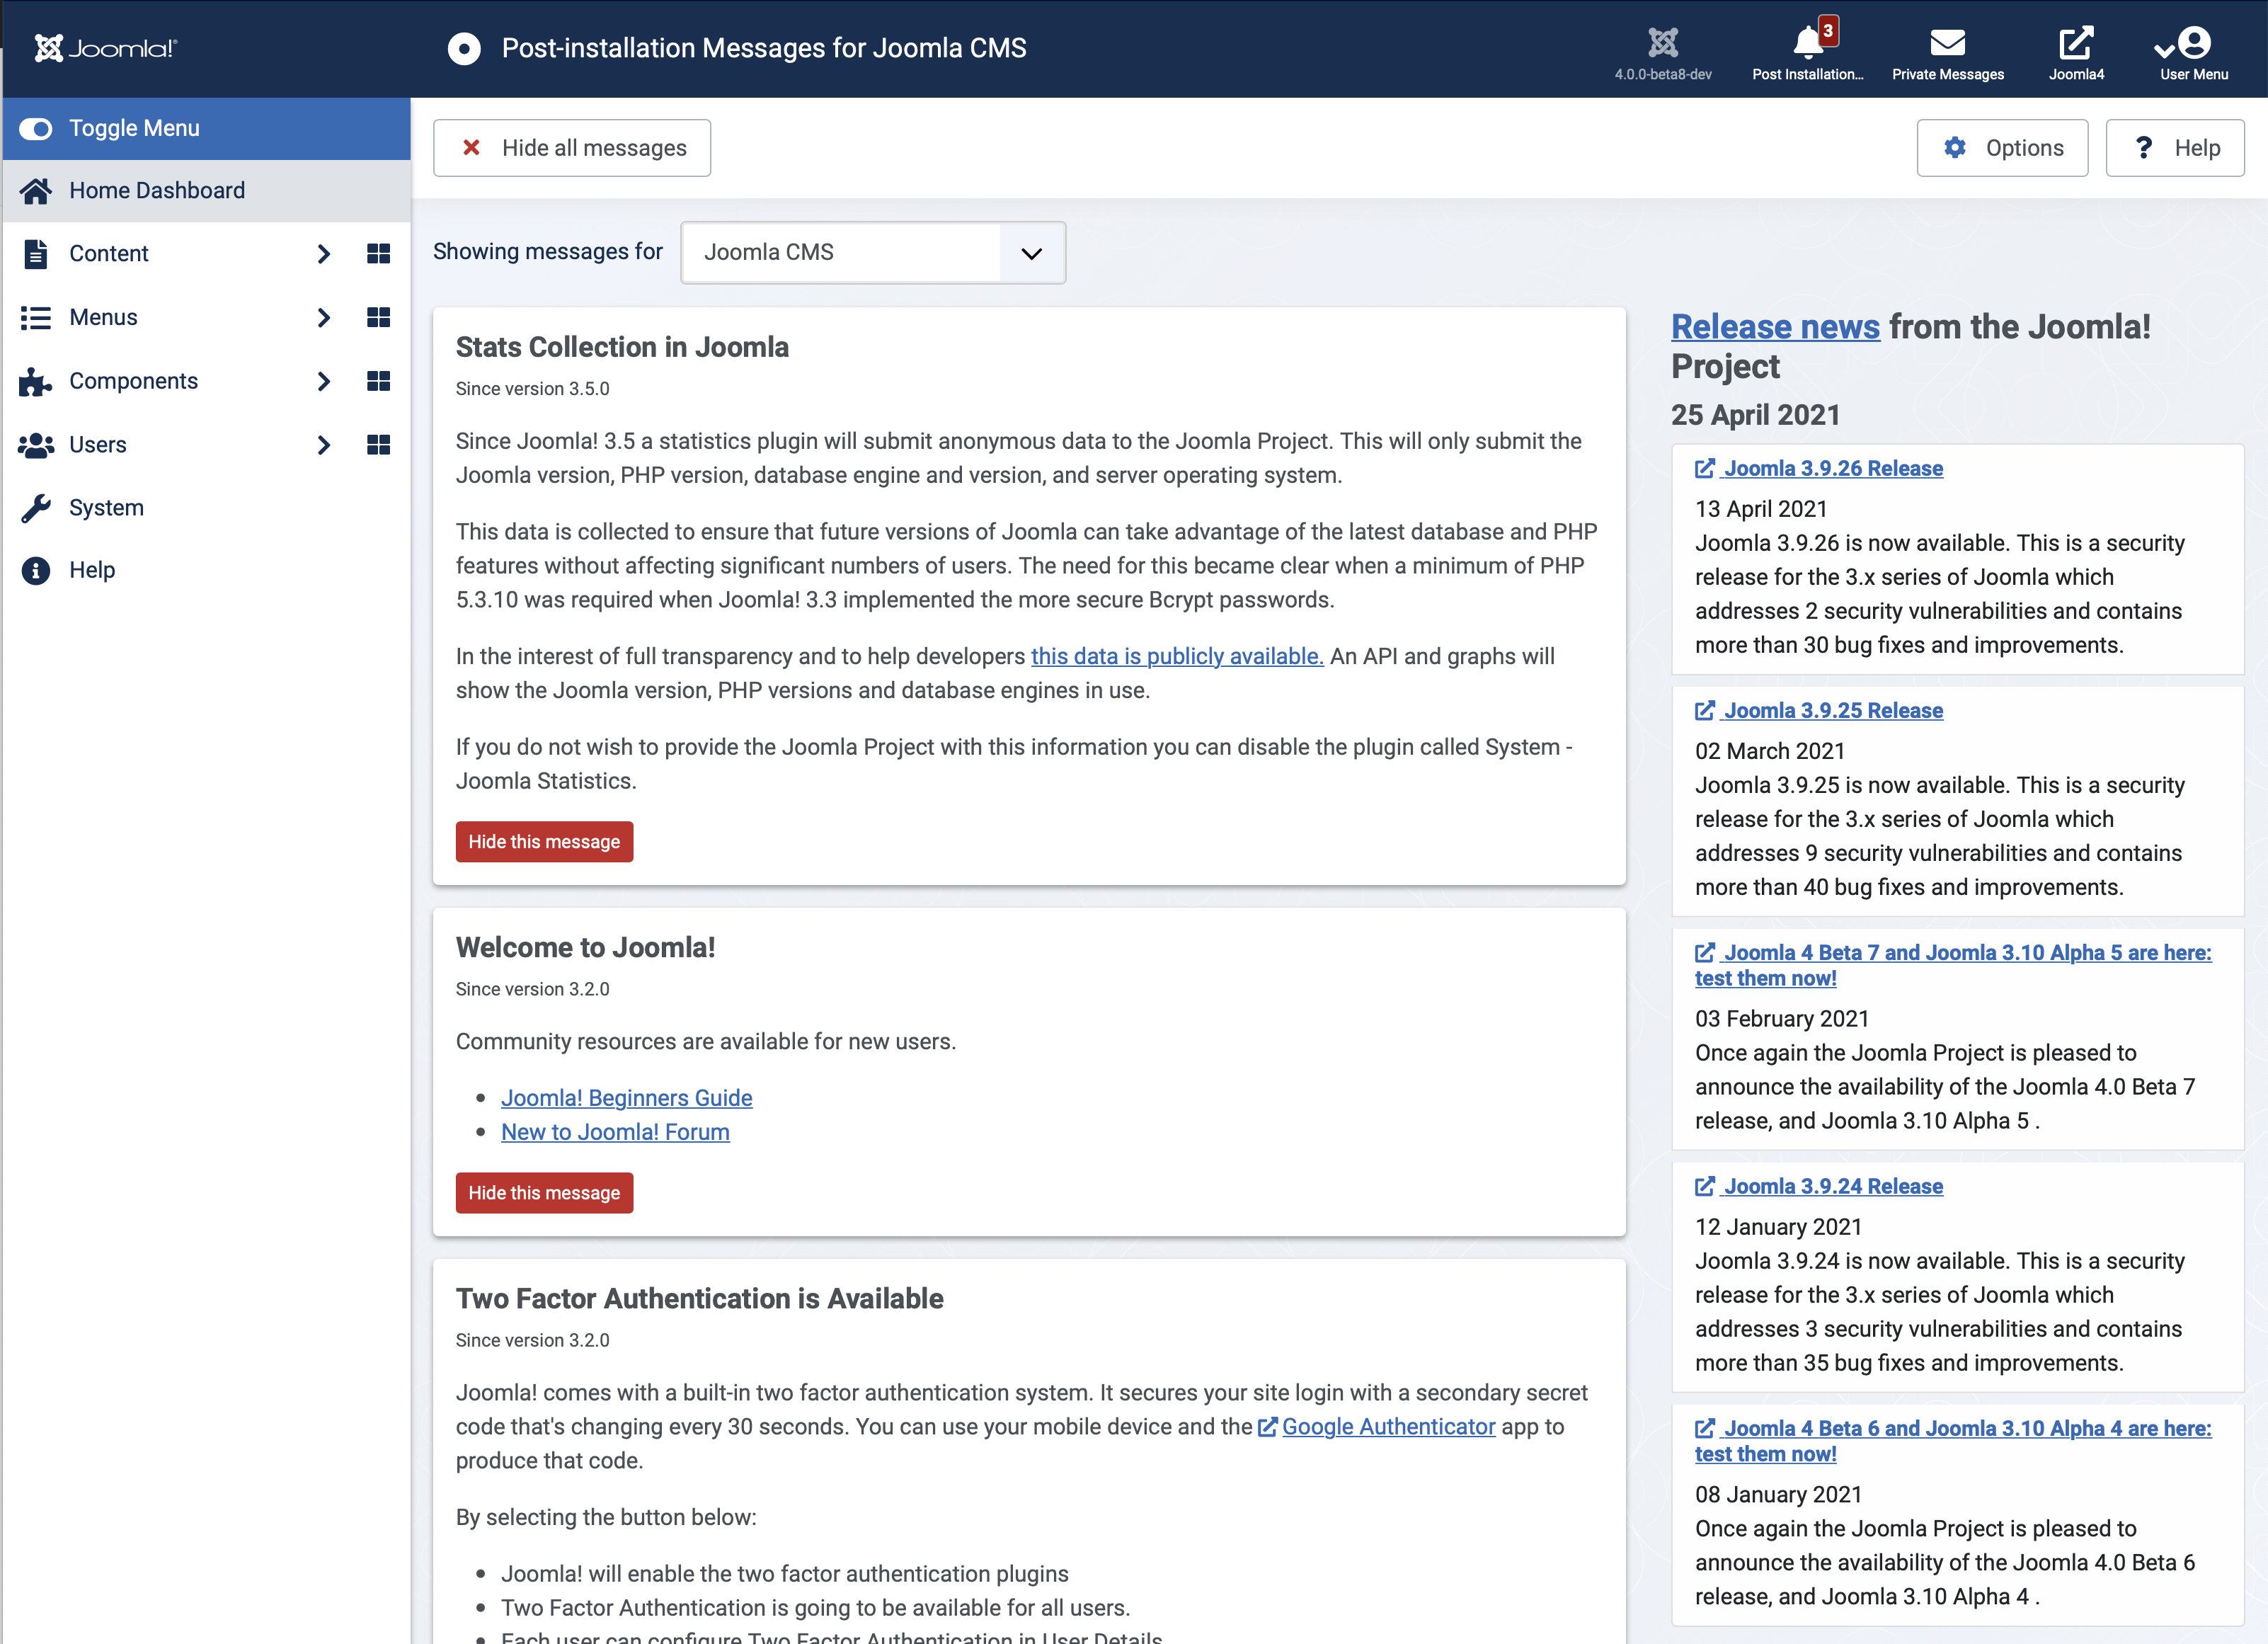
Task: Open the Users dashboard grid icon
Action: [x=378, y=445]
